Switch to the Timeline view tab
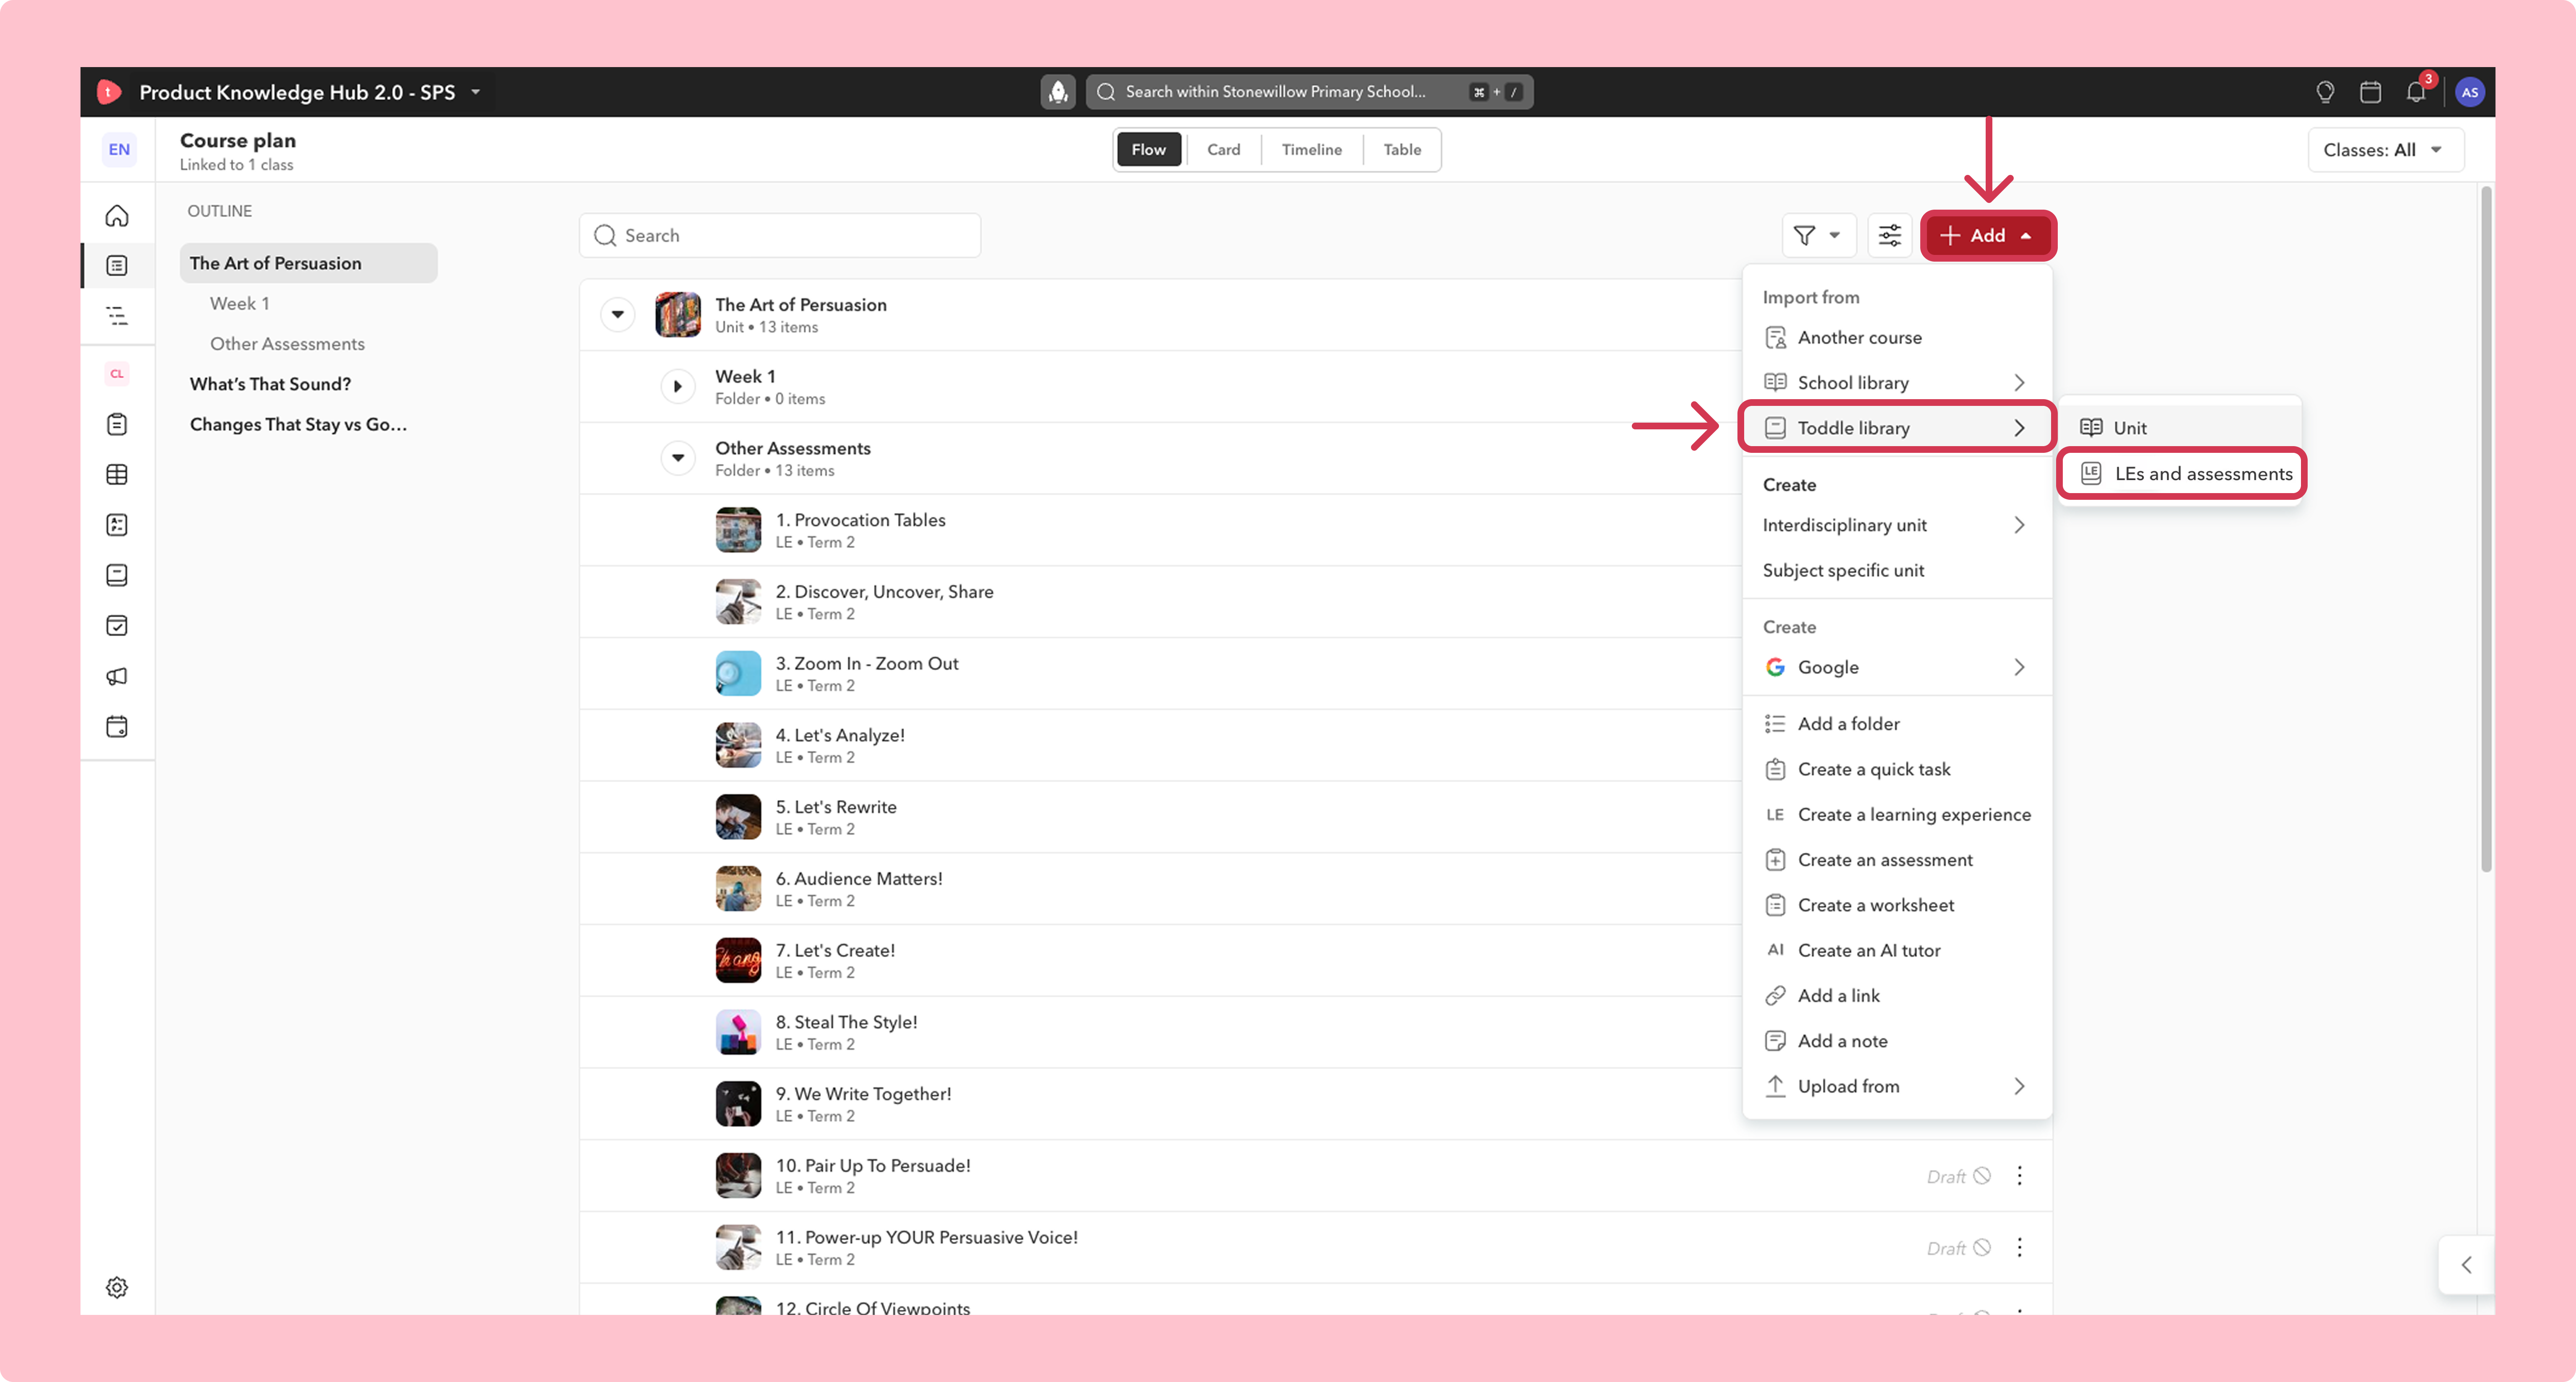The width and height of the screenshot is (2576, 1382). [1311, 150]
